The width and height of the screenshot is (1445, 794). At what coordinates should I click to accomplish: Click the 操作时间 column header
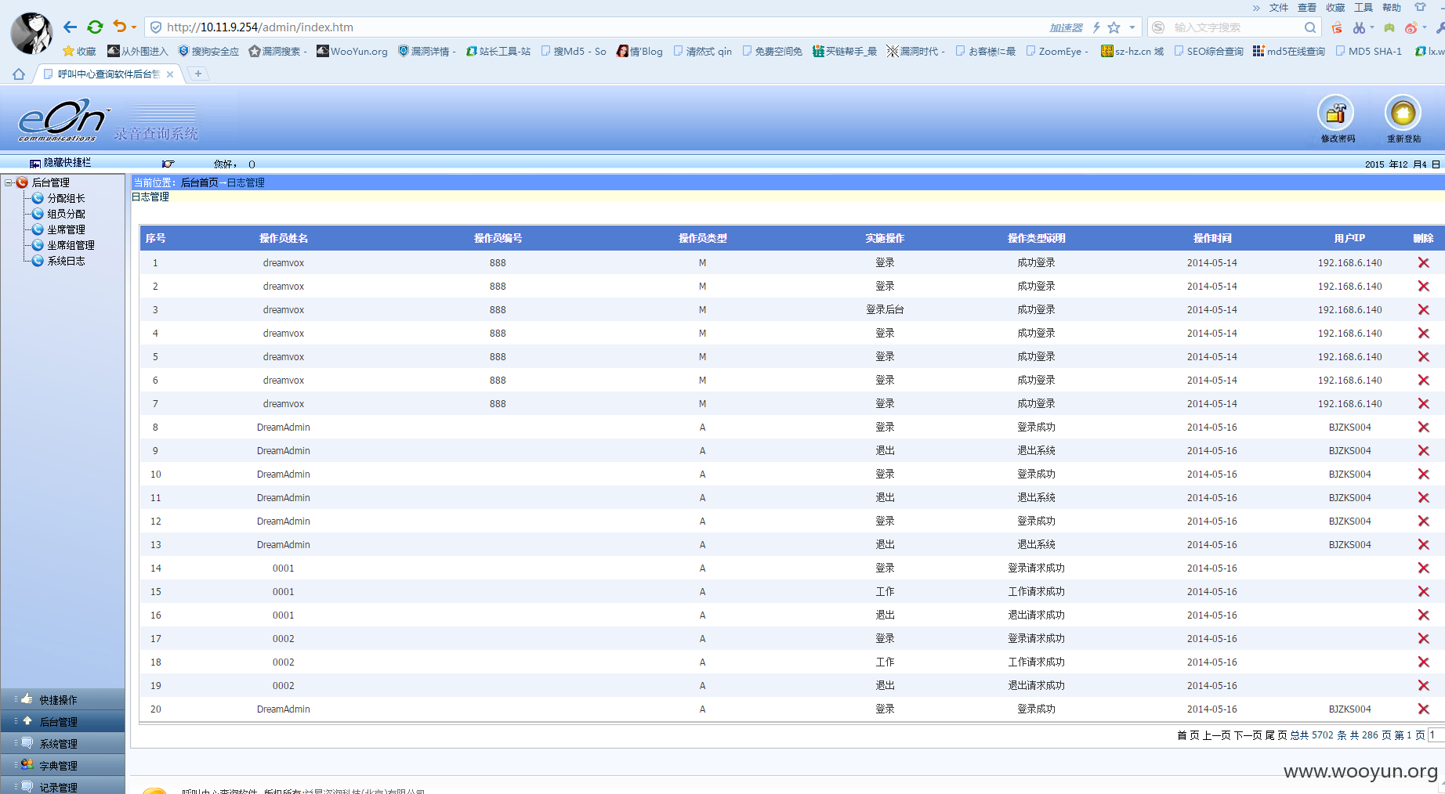point(1212,239)
